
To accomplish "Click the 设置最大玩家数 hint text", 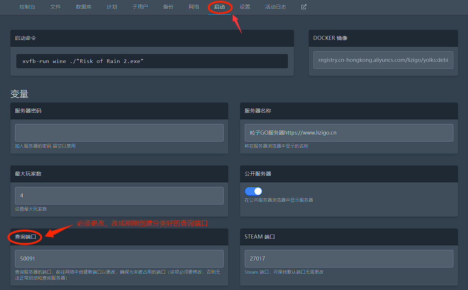I will coord(31,209).
